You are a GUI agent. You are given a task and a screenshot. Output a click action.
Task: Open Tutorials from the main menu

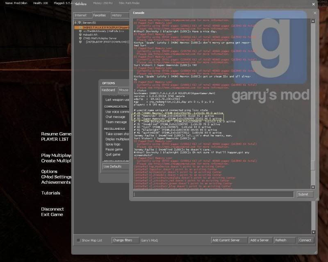tap(50, 193)
